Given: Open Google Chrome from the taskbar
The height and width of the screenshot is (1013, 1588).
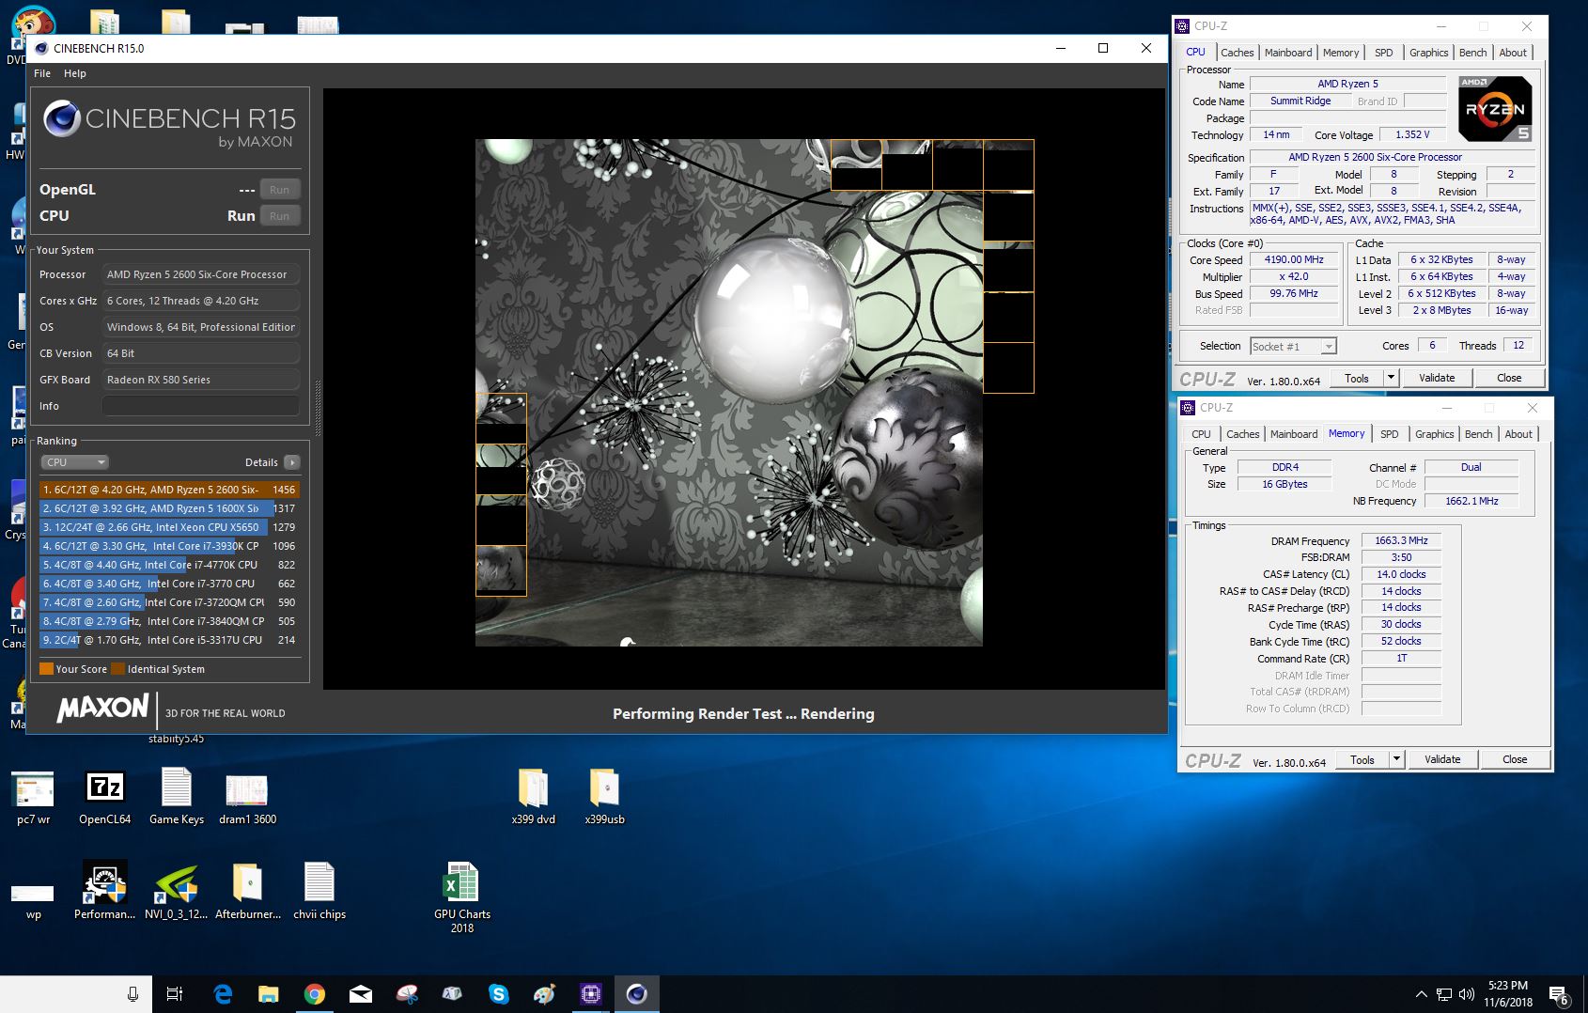Looking at the screenshot, I should [315, 994].
